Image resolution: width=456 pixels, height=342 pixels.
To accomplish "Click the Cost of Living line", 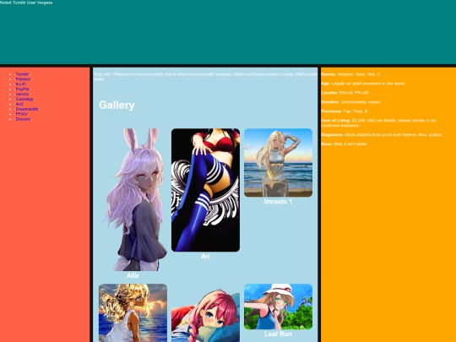I will [x=379, y=123].
